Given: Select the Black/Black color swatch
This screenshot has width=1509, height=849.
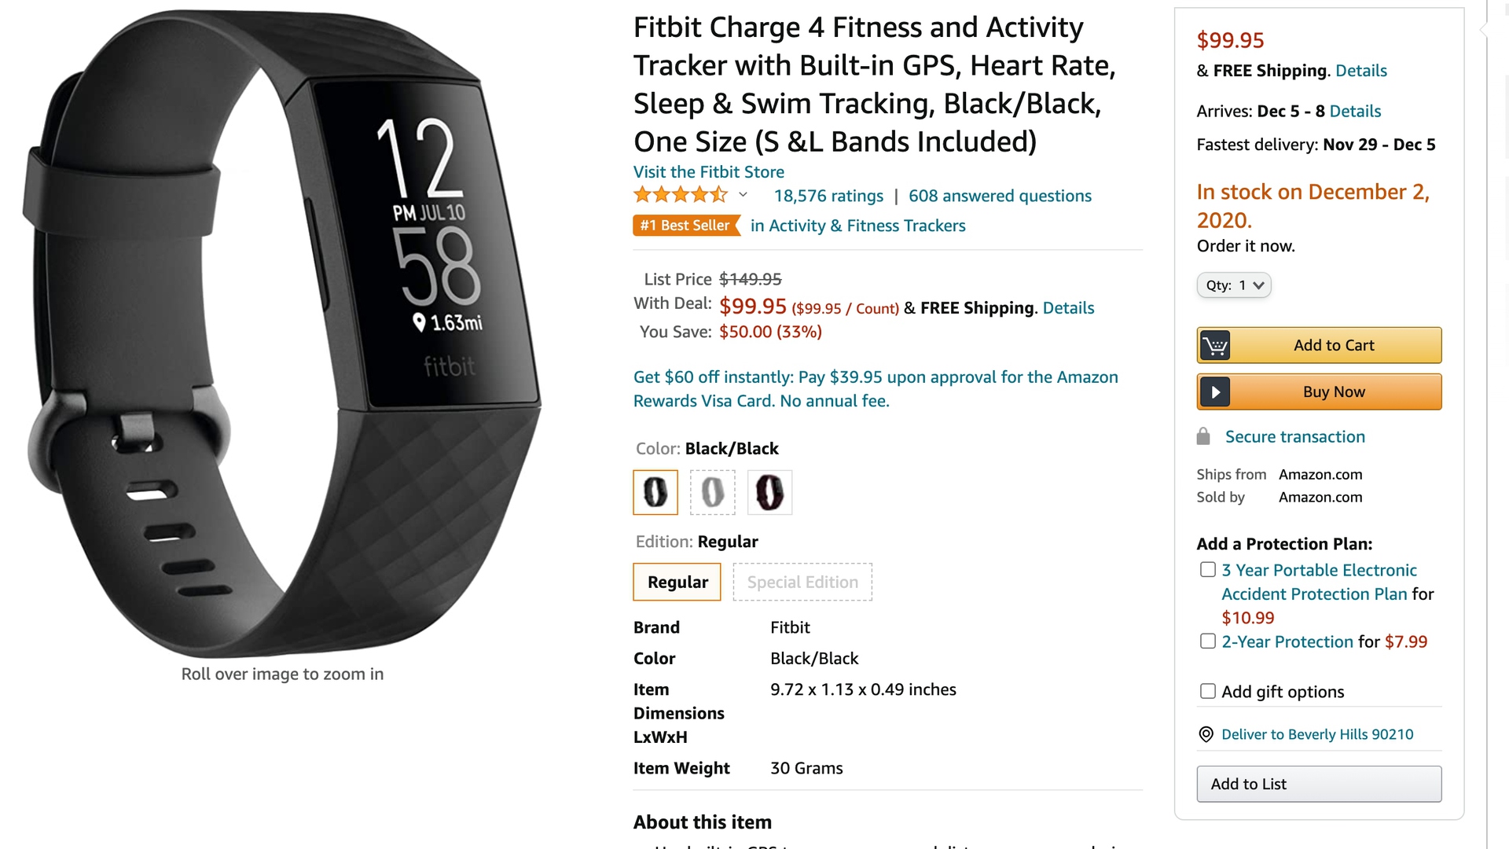Looking at the screenshot, I should click(x=655, y=493).
